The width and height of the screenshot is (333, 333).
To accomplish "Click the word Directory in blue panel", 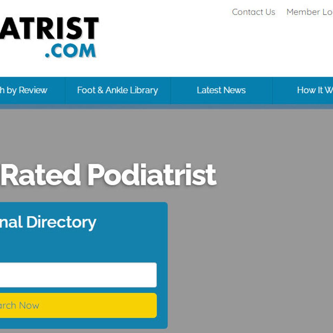I will click(61, 222).
